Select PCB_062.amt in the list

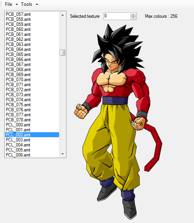coord(32,39)
